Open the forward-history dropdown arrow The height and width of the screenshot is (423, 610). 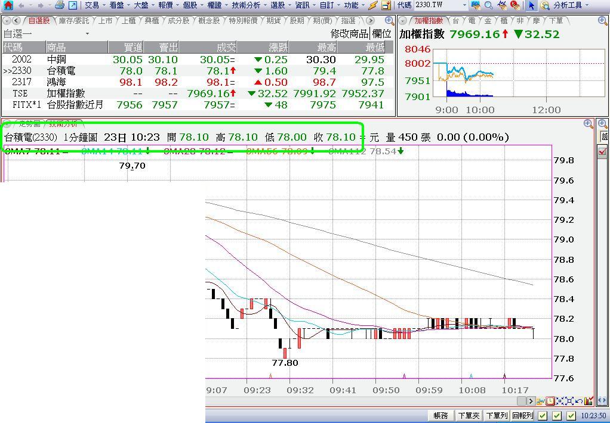(x=48, y=5)
